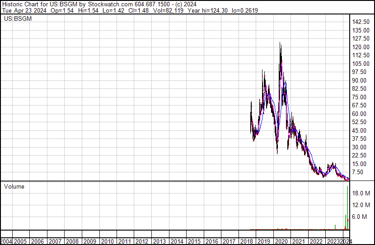Click the low value 'Lo=1.42'
The height and width of the screenshot is (245, 375).
click(113, 10)
